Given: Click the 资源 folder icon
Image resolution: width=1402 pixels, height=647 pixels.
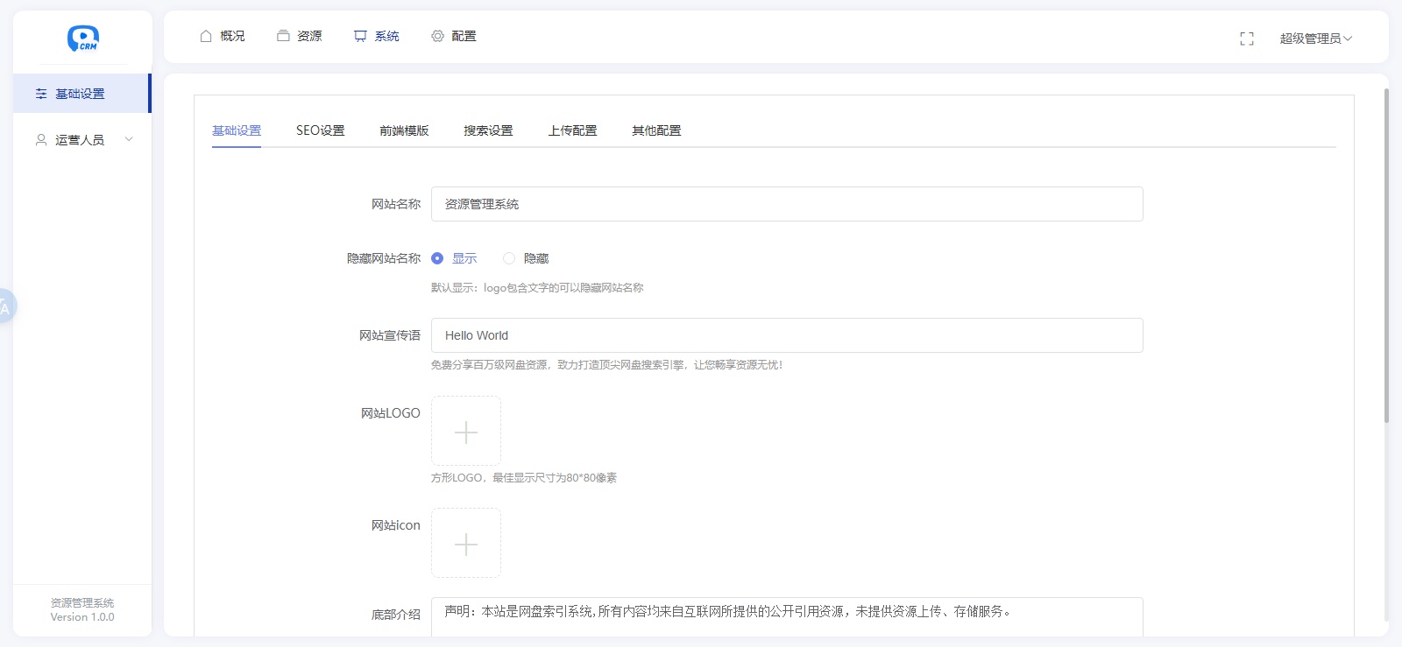Looking at the screenshot, I should tap(283, 36).
